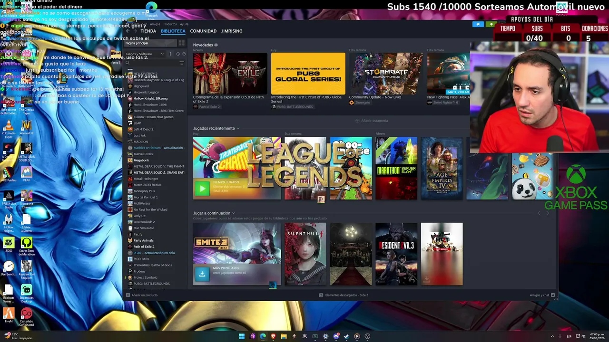The image size is (609, 342).
Task: Open the PRISM Live Studio desktop icon
Action: pos(9,199)
